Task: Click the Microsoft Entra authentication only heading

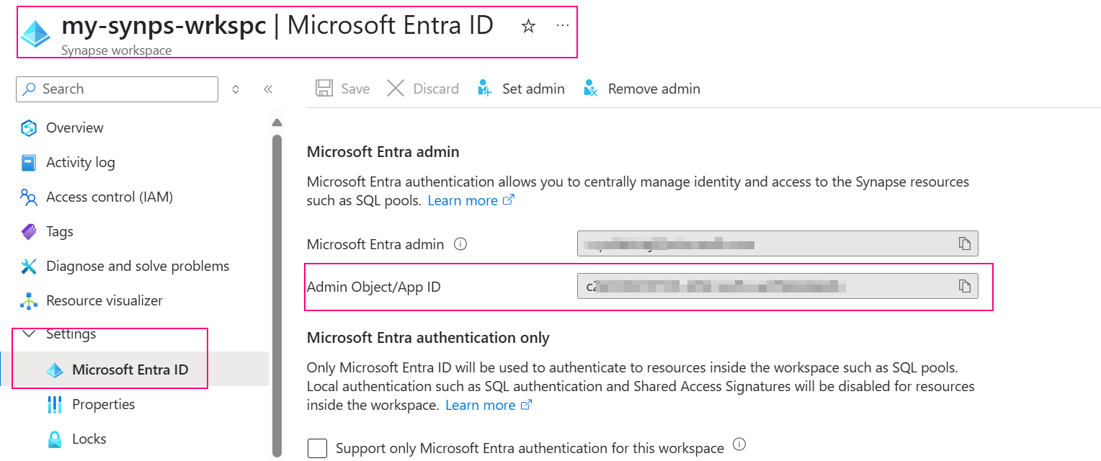Action: tap(428, 338)
